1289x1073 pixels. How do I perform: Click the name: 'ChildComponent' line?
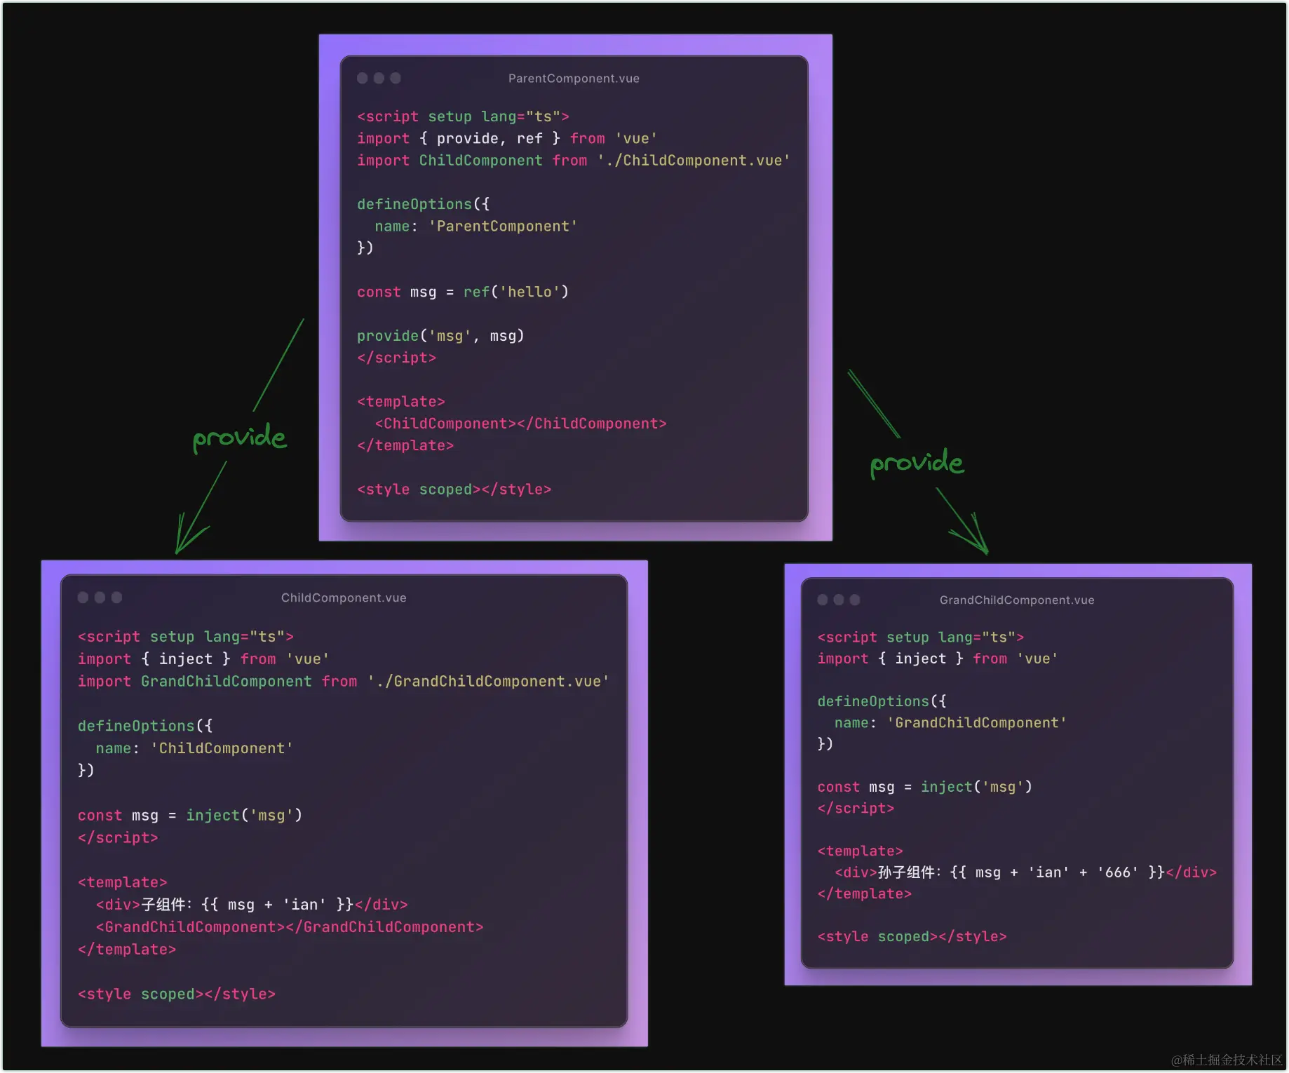pos(194,748)
